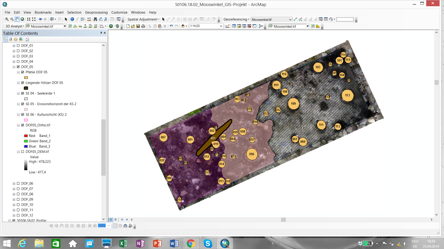This screenshot has height=249, width=444.
Task: Open Excel from the taskbar
Action: point(123,243)
